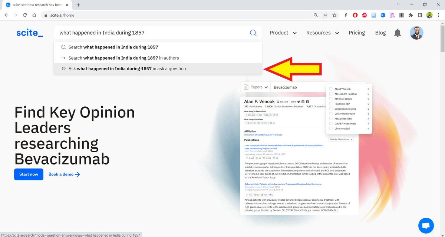Screen dimensions: 445x237
Task: Select Search what happened in India suggestion
Action: click(x=158, y=47)
